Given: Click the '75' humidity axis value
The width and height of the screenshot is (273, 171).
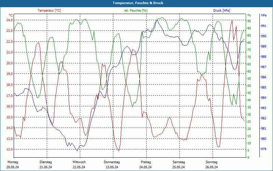Looking at the screenshot, I should pos(249,50).
